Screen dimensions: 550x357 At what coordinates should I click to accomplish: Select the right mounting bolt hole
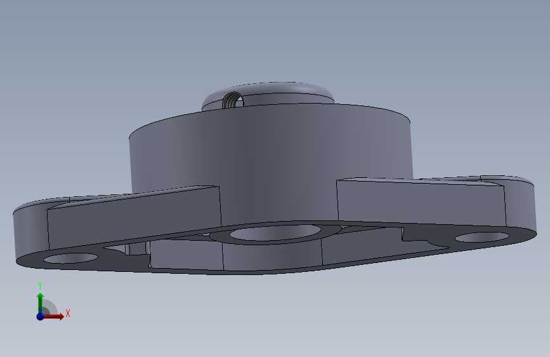pyautogui.click(x=481, y=237)
